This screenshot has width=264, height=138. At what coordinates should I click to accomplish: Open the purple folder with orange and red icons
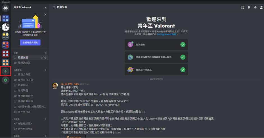point(6,45)
